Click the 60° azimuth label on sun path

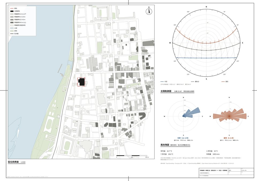[x=238, y=25]
